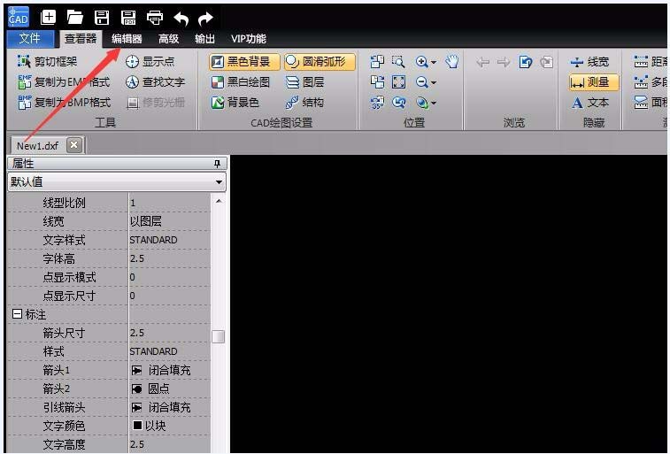Open a file with the folder icon

pos(74,18)
